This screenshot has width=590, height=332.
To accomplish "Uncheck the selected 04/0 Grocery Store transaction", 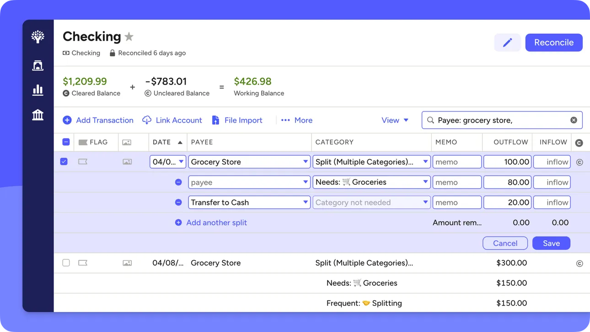I will pyautogui.click(x=64, y=161).
